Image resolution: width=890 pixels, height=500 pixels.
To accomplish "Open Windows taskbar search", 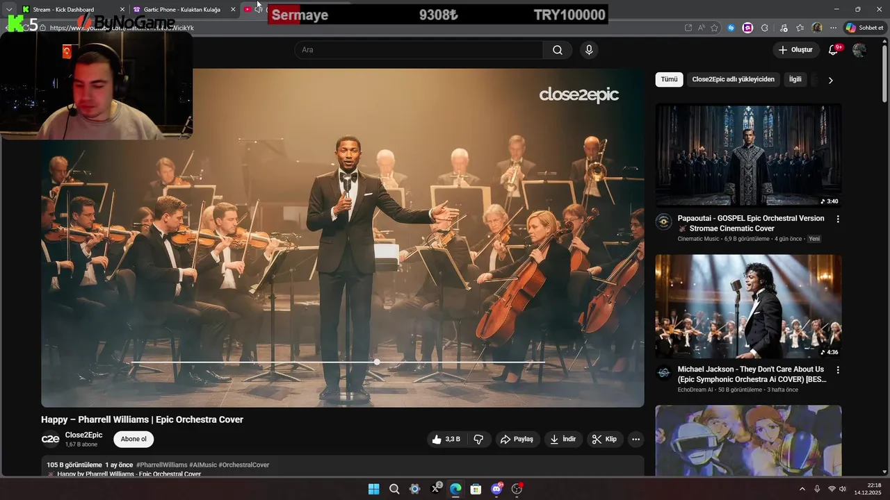I will coord(394,489).
